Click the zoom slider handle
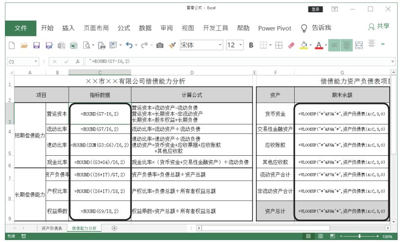The width and height of the screenshot is (404, 242). point(359,236)
